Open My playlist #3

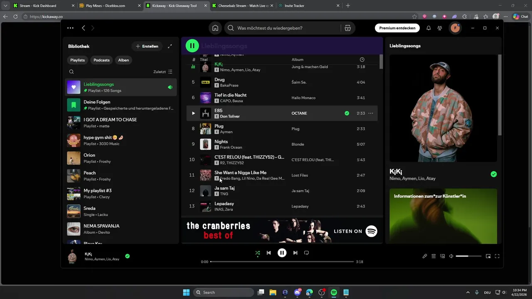pyautogui.click(x=121, y=194)
